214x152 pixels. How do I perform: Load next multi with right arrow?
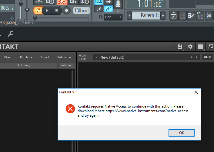[x=197, y=57]
